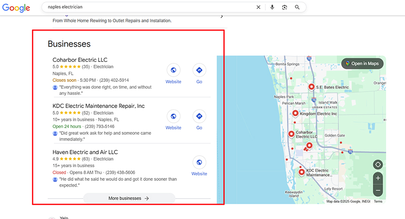405x219 pixels.
Task: Click Coharbor review 'Everything was done right'
Action: pos(105,90)
